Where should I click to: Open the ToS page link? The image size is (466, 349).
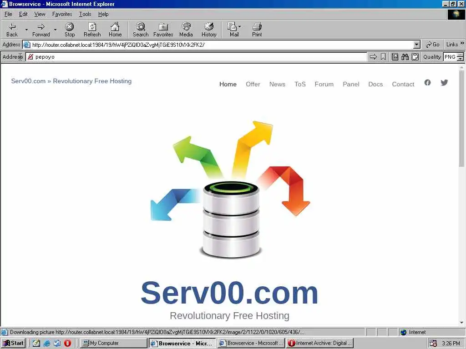coord(300,84)
